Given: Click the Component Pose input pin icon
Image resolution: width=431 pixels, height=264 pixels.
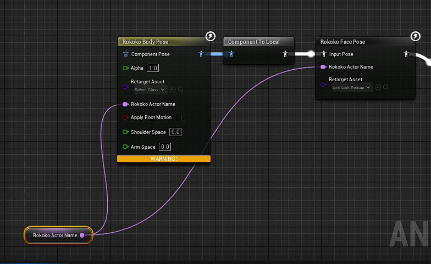Looking at the screenshot, I should (126, 54).
